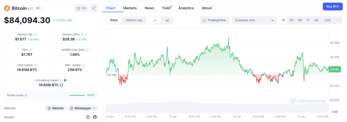347x122 pixels.
Task: Open Profile score info icon
Action: 26,95
